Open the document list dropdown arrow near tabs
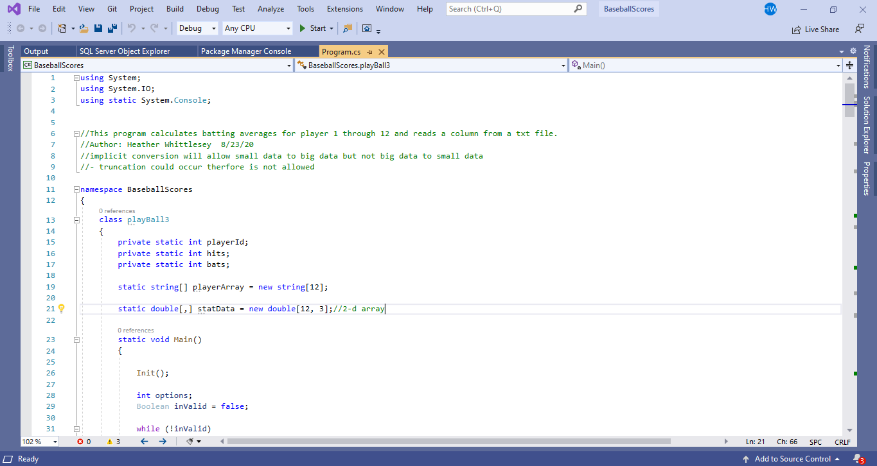The image size is (877, 466). (x=842, y=51)
